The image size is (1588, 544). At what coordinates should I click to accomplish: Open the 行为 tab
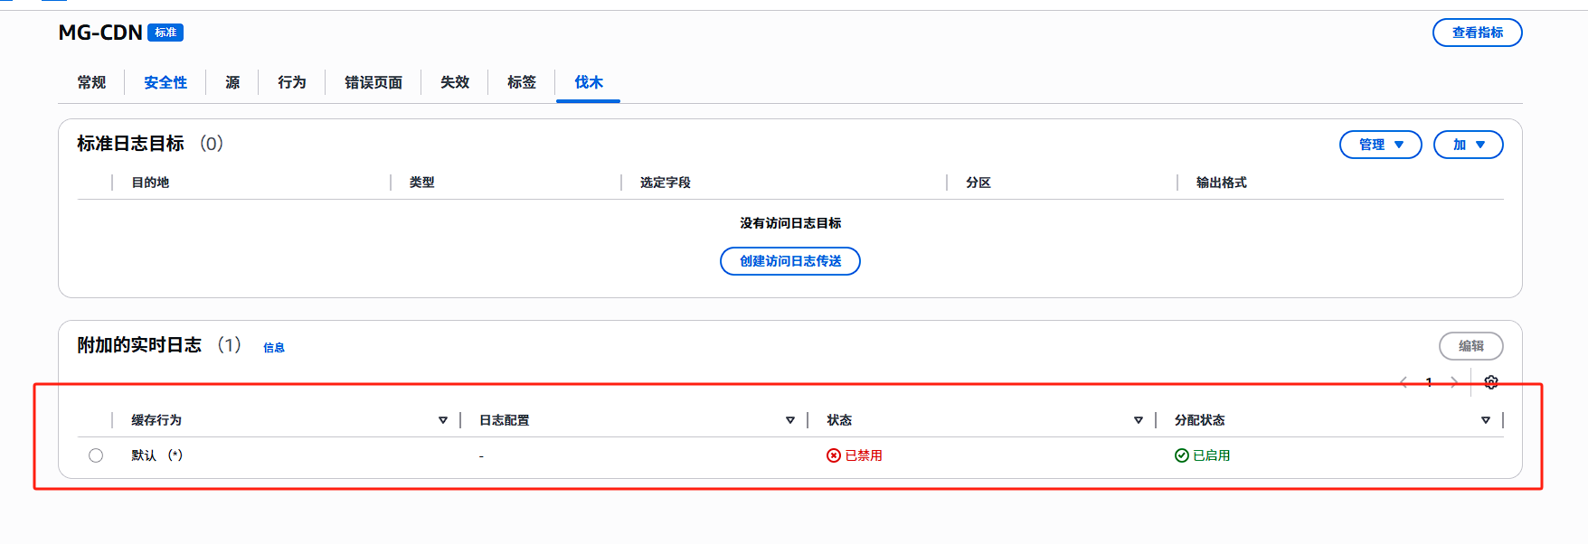pyautogui.click(x=291, y=82)
